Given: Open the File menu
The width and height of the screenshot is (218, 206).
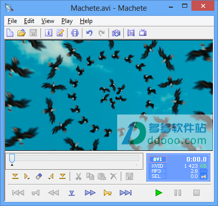Looking at the screenshot, I should pyautogui.click(x=12, y=21).
